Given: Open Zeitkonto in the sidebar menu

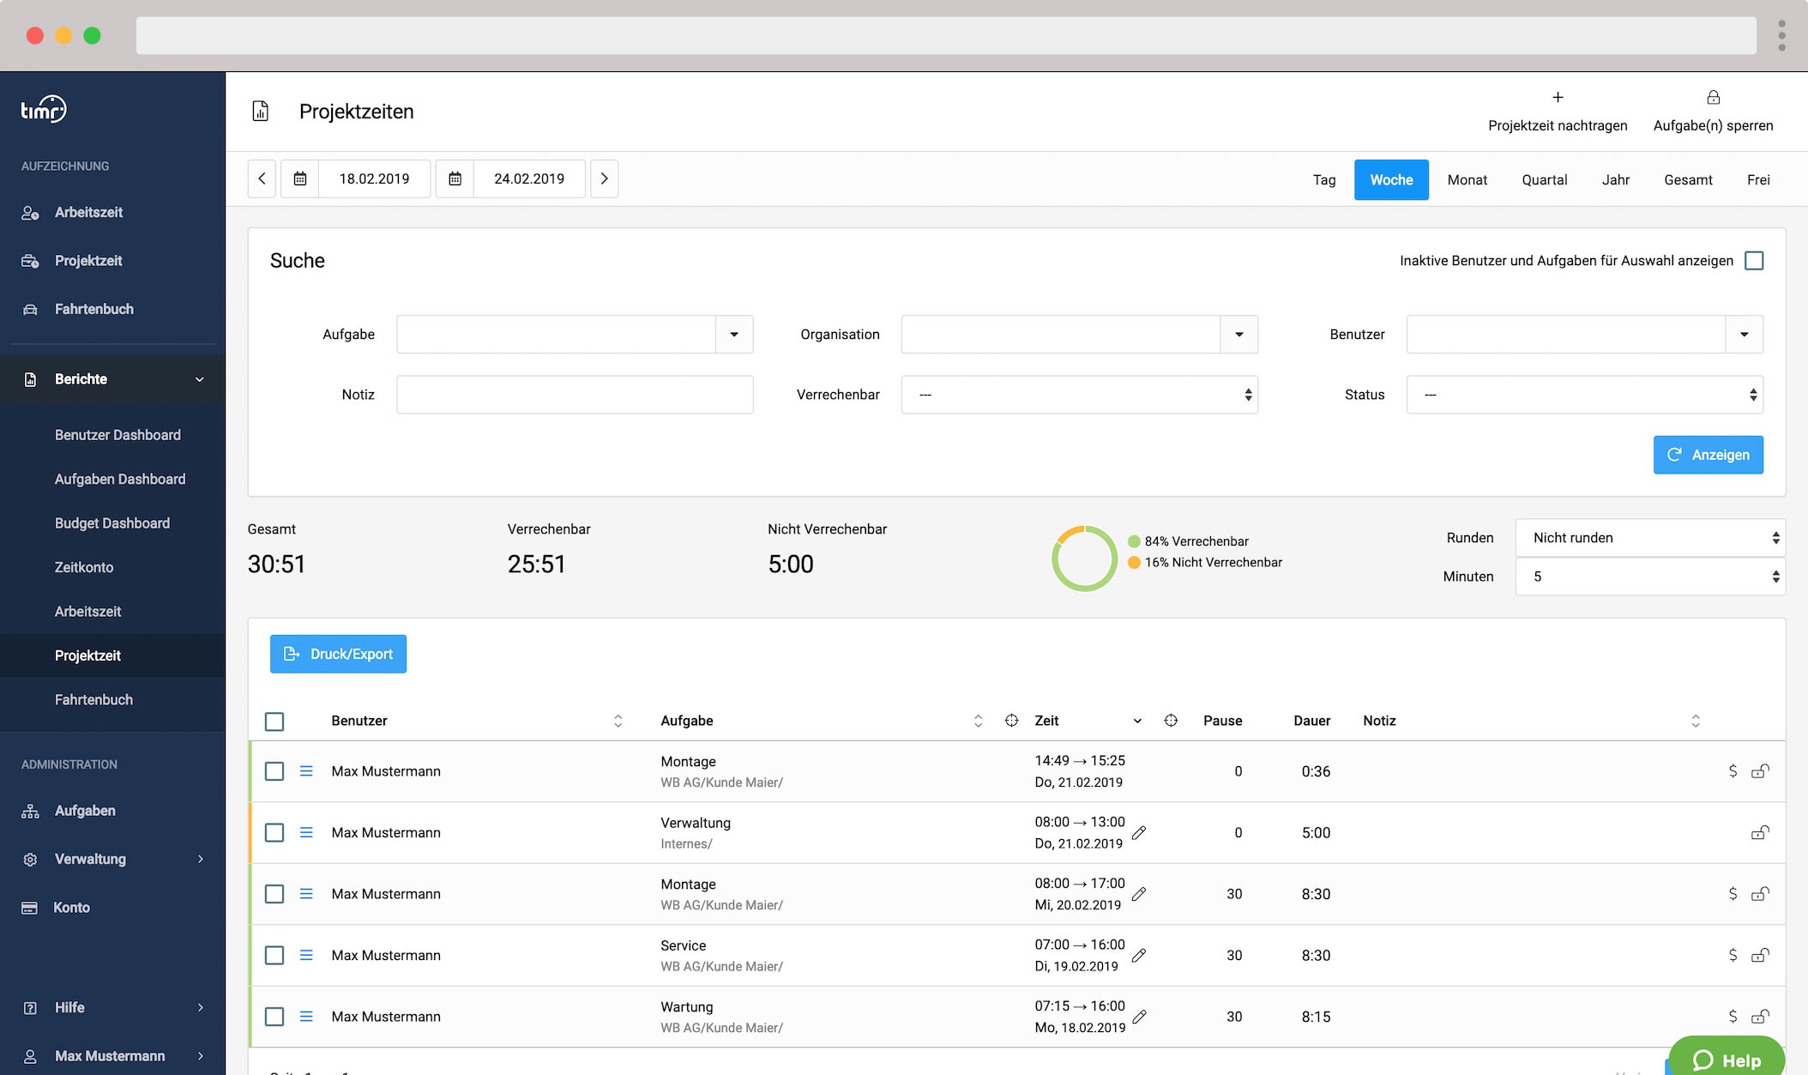Looking at the screenshot, I should (84, 567).
